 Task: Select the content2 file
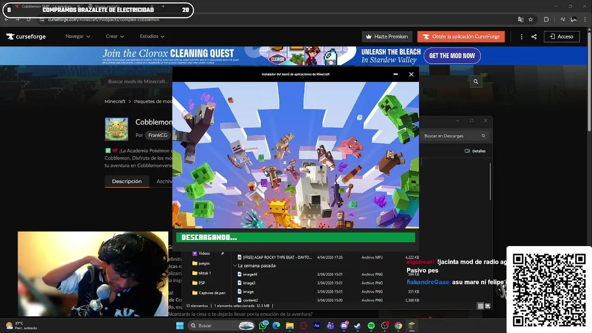(251, 300)
